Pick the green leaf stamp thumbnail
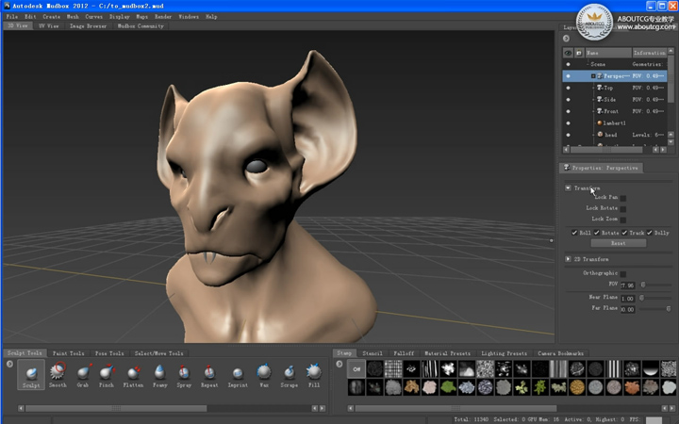 [x=448, y=387]
